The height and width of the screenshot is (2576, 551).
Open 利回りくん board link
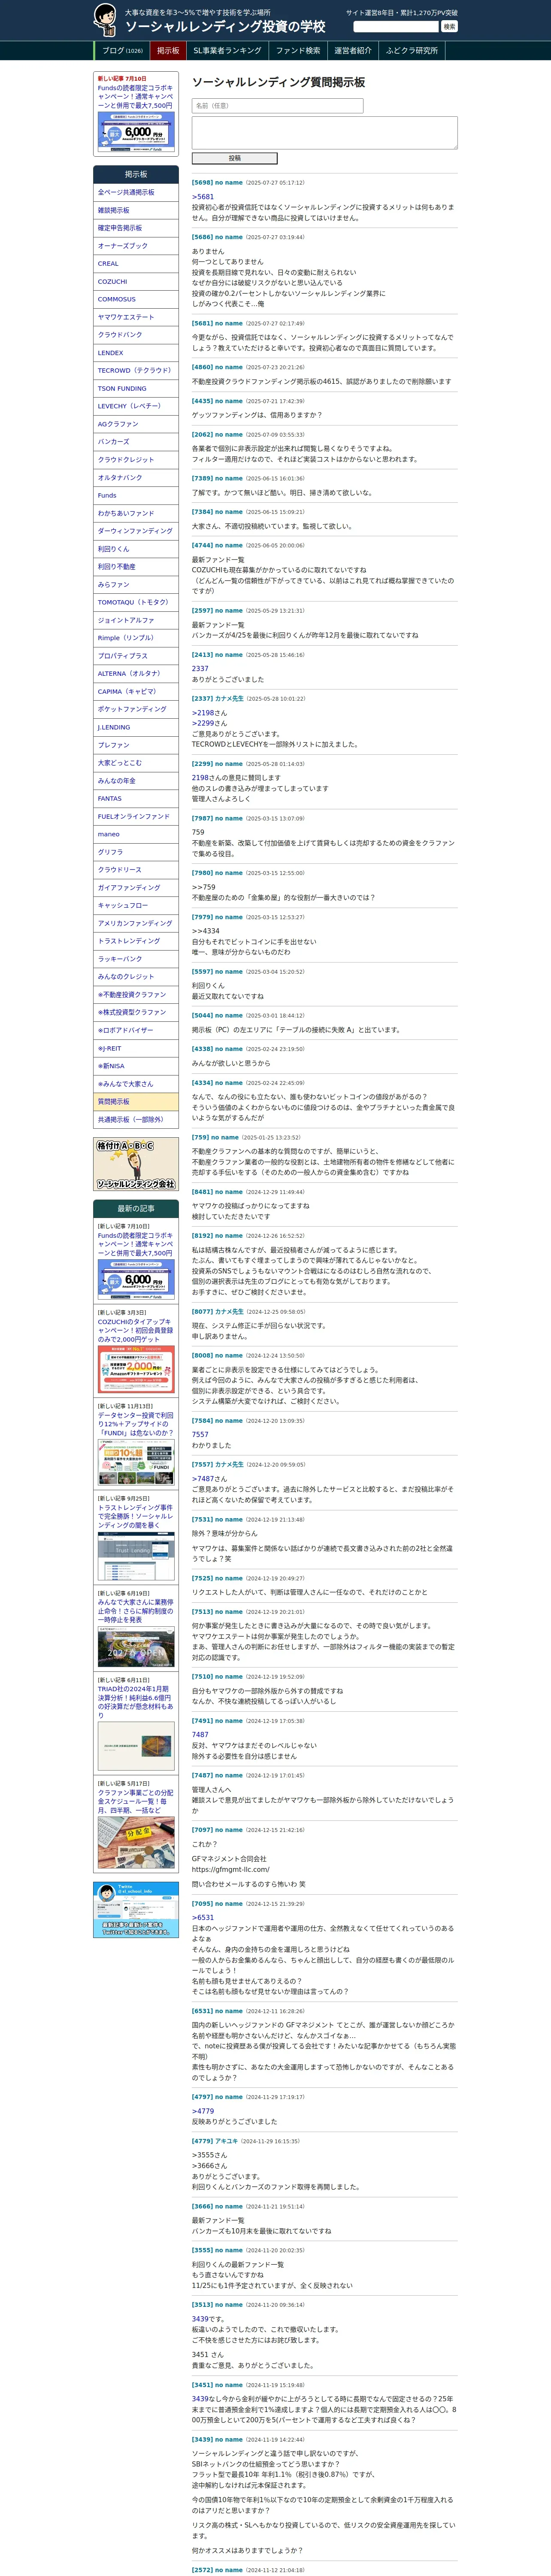click(x=136, y=549)
